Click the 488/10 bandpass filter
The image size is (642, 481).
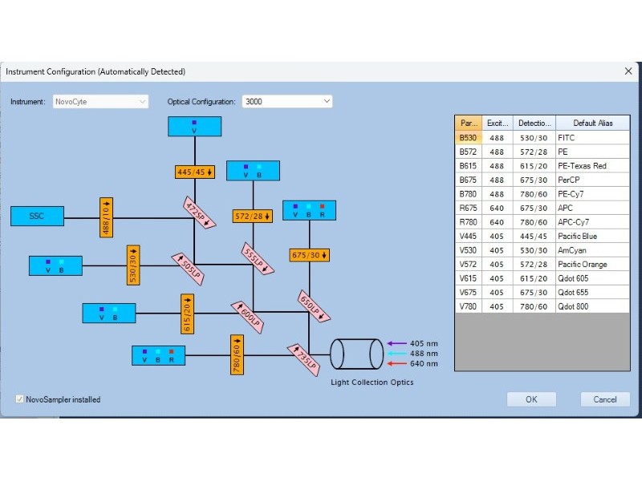pyautogui.click(x=106, y=216)
